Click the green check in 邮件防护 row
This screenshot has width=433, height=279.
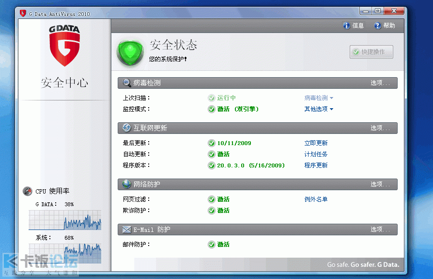click(x=212, y=245)
